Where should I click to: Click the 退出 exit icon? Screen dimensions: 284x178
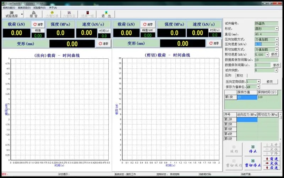click(x=106, y=14)
